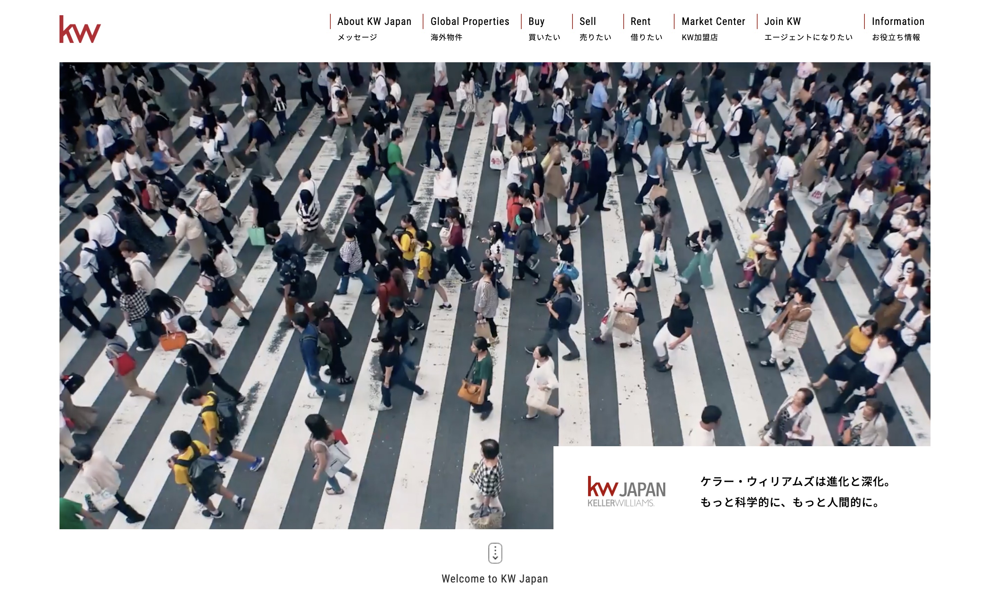
Task: Click the scroll-down mouse icon
Action: coord(495,553)
